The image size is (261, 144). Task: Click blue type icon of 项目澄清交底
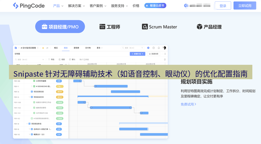pos(32,92)
